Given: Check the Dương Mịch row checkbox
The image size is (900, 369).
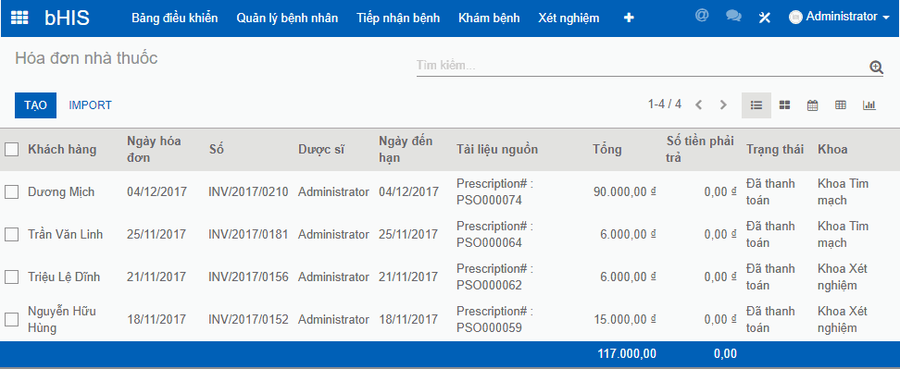Looking at the screenshot, I should click(x=11, y=192).
